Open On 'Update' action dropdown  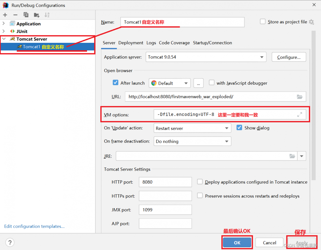[227, 128]
